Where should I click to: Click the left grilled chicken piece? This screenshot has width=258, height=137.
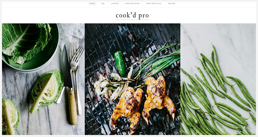coord(127,109)
